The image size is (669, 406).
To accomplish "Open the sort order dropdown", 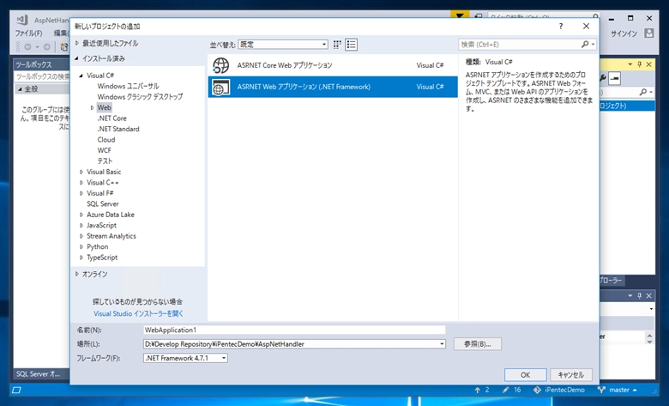I will [x=324, y=45].
